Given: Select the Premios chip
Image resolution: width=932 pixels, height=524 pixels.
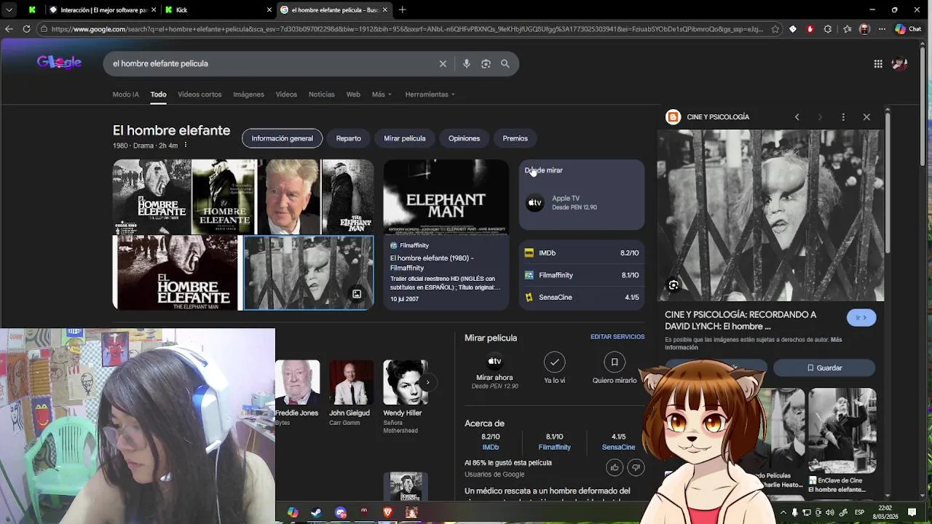Looking at the screenshot, I should (x=515, y=138).
